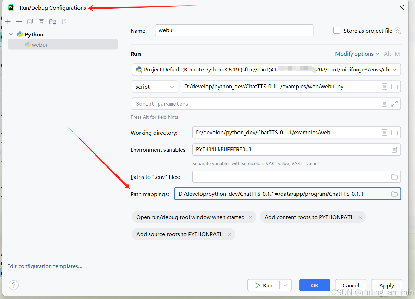Remove the selected webui configuration
415x299 pixels.
[19, 21]
